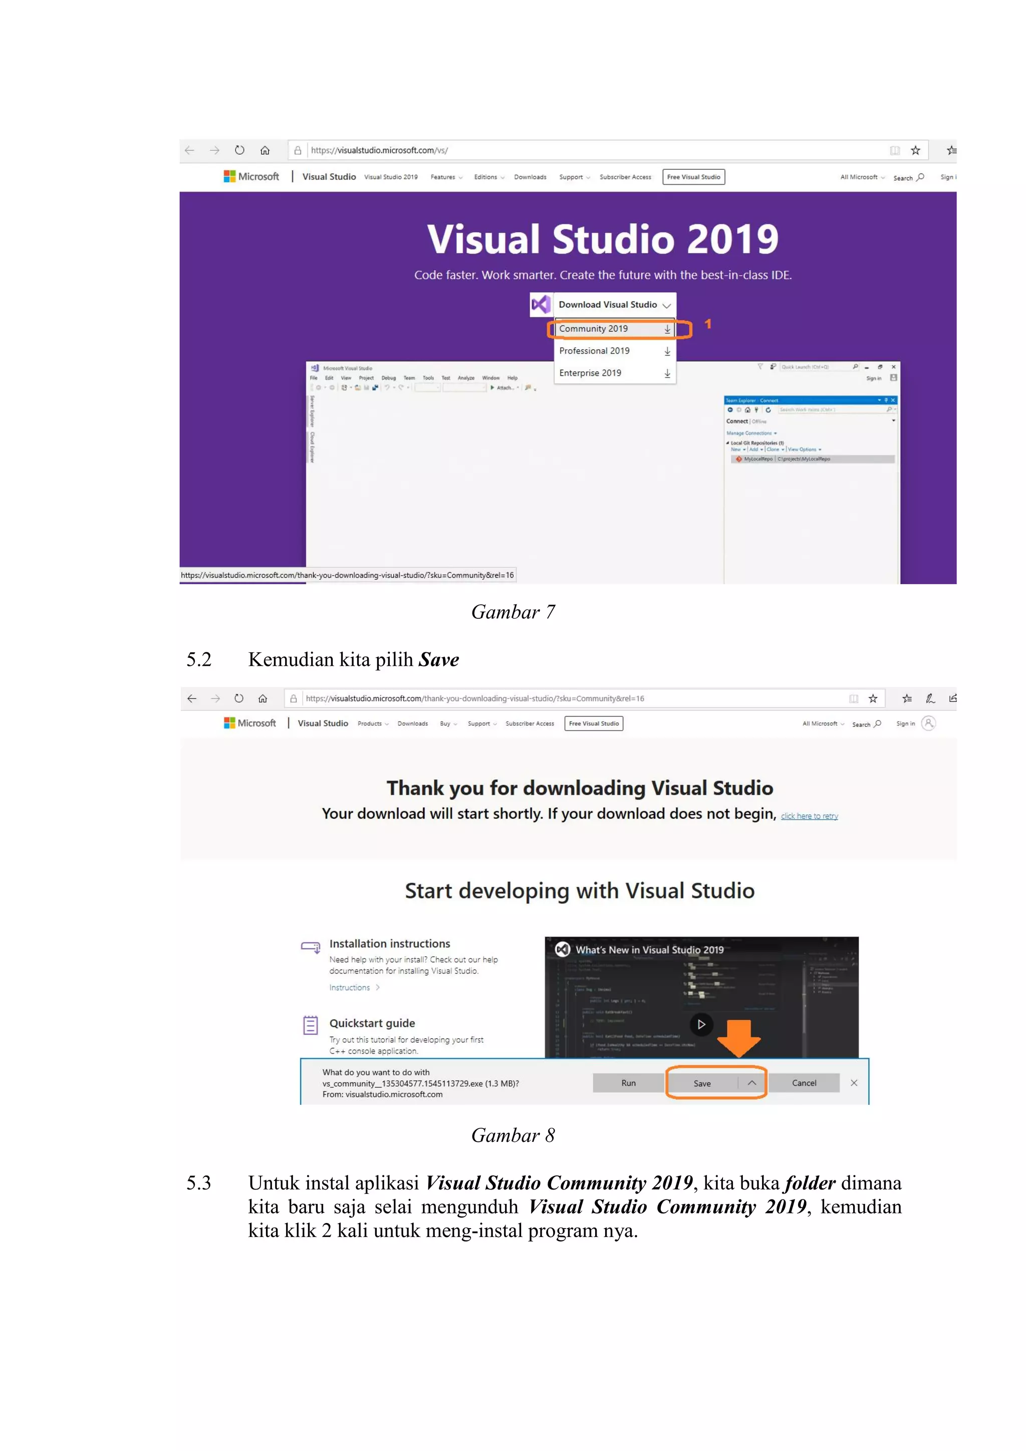Image resolution: width=1026 pixels, height=1451 pixels.
Task: Click the Sign in avatar icon on second page
Action: tap(929, 723)
